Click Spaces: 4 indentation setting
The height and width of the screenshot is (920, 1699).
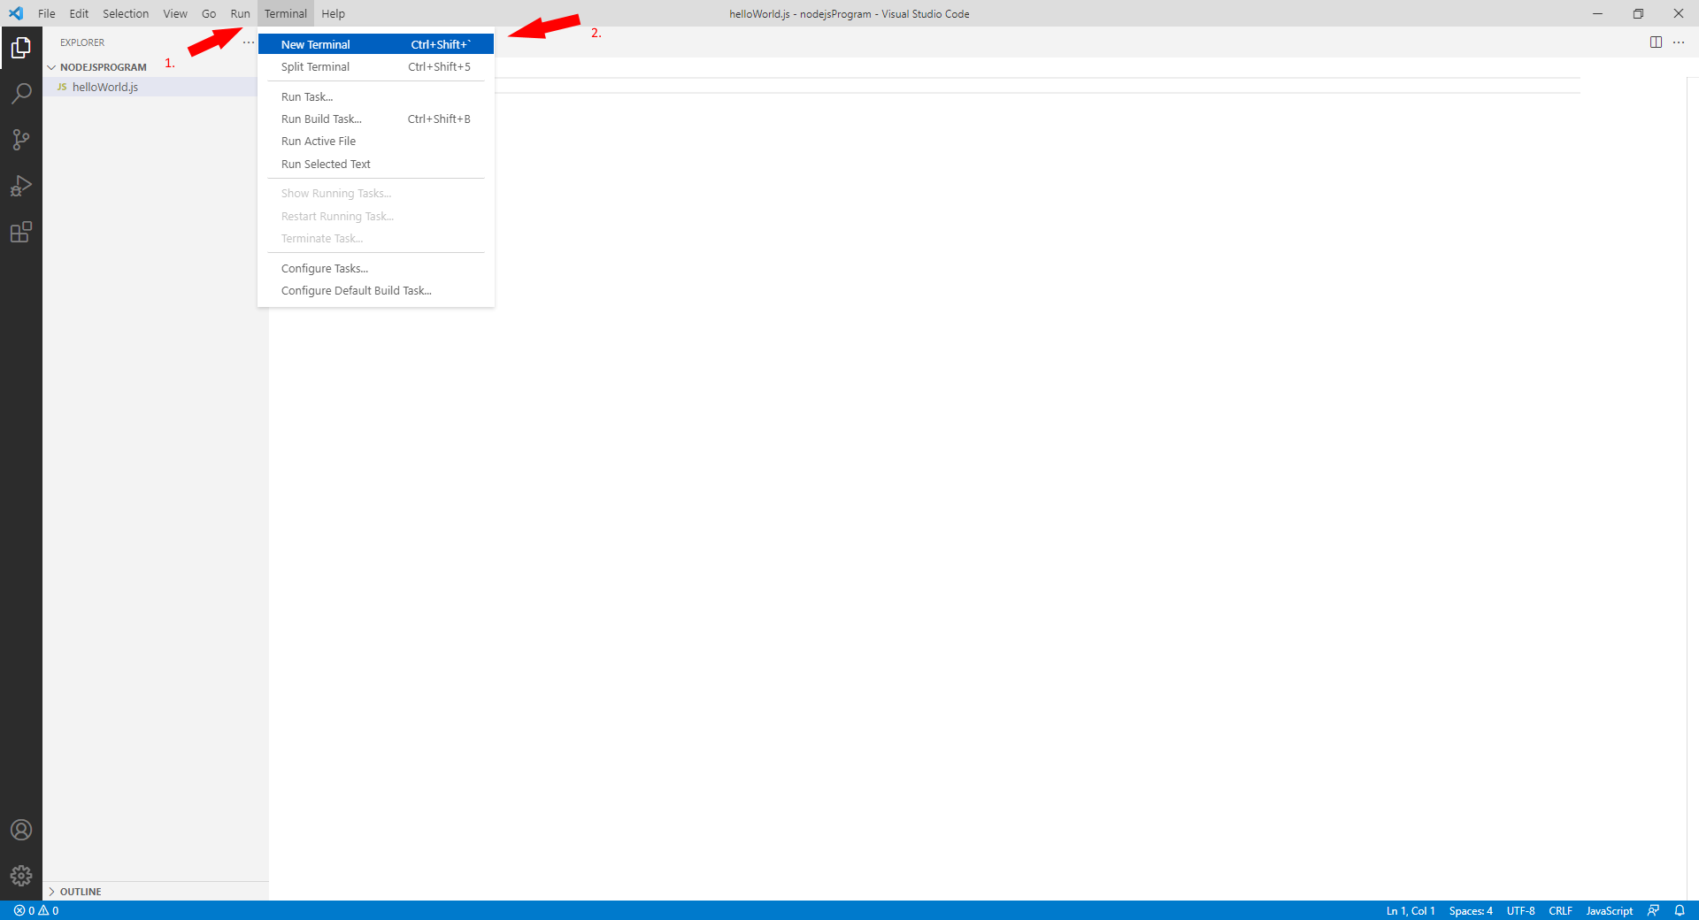point(1471,910)
